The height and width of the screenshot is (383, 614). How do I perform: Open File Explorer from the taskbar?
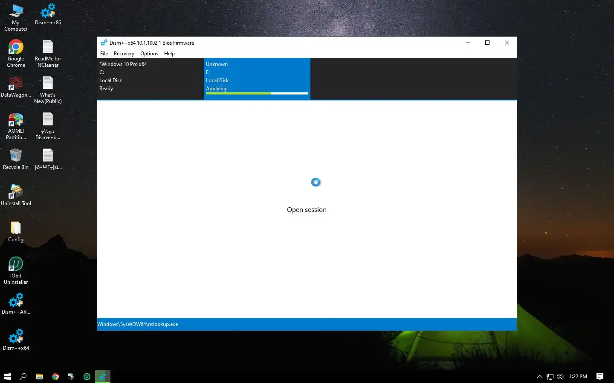pyautogui.click(x=40, y=376)
